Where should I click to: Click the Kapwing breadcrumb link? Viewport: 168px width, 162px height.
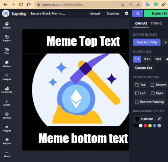pyautogui.click(x=19, y=13)
